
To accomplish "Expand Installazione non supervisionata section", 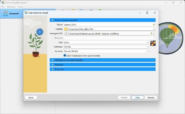I will (x=103, y=60).
